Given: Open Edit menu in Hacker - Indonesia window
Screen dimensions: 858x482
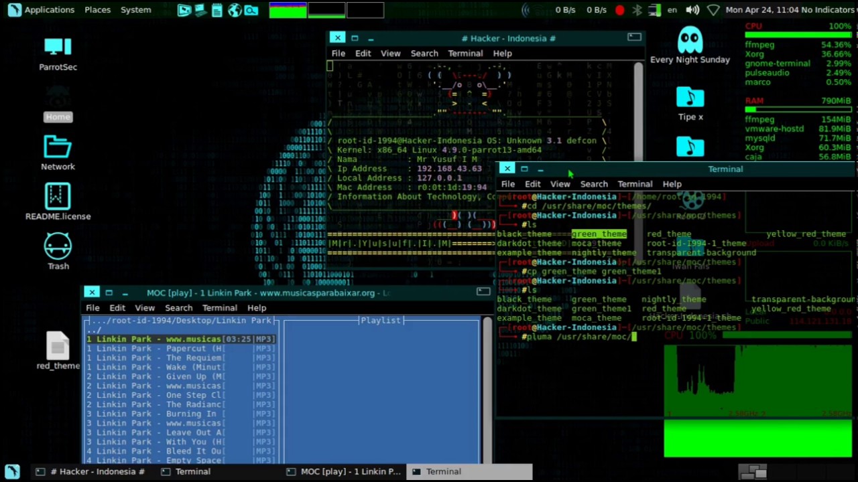Looking at the screenshot, I should coord(363,54).
